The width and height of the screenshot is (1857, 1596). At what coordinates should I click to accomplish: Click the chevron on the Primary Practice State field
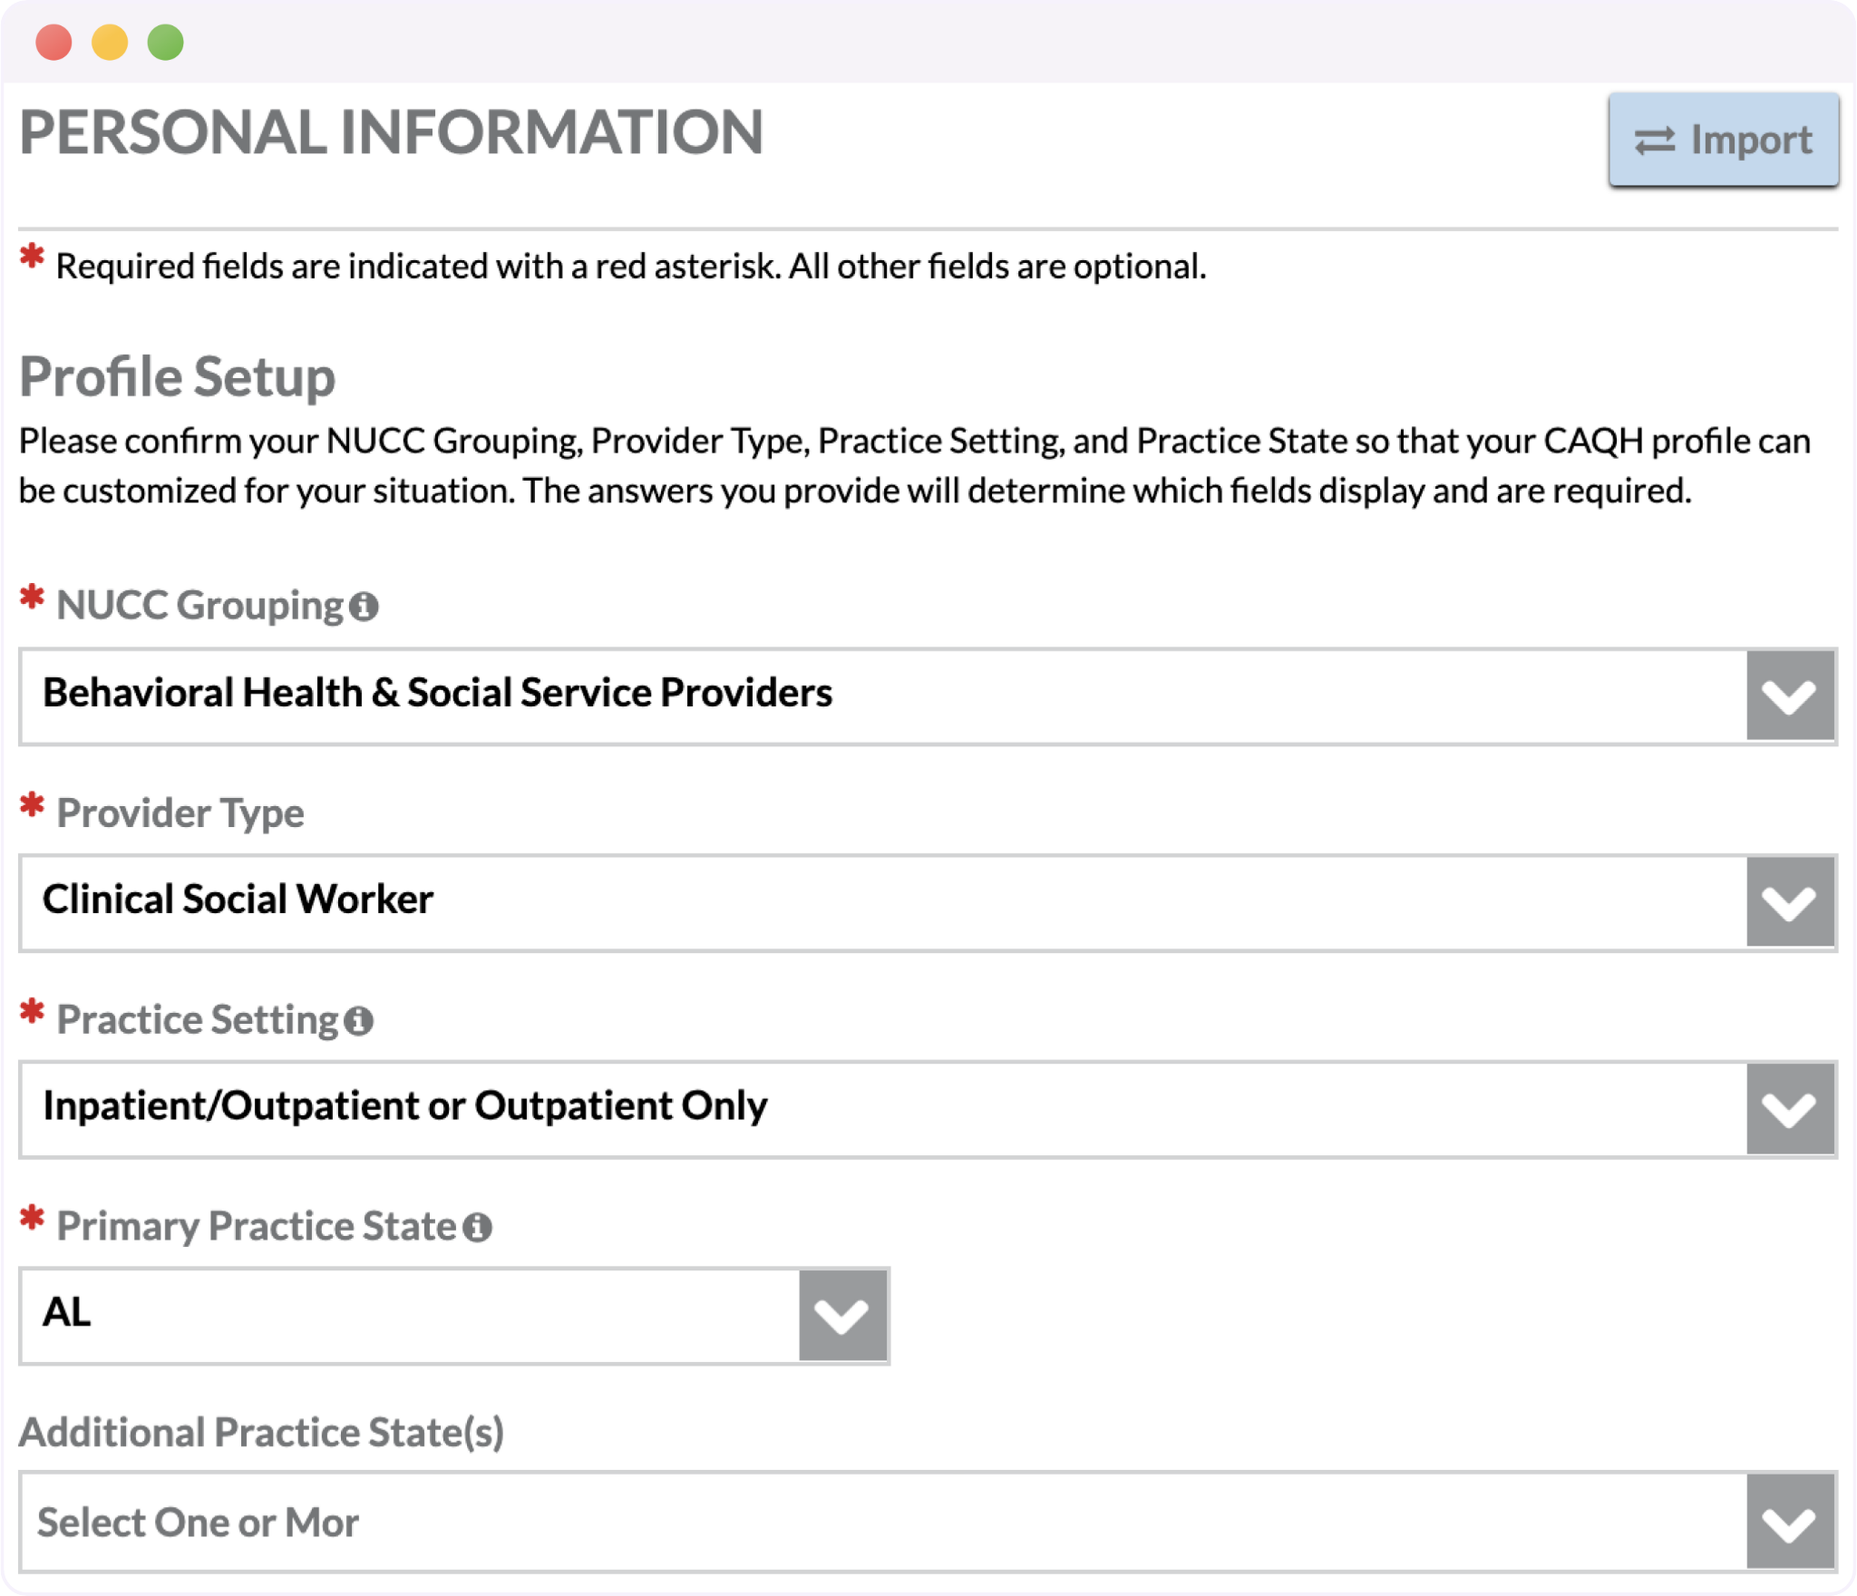pos(841,1316)
